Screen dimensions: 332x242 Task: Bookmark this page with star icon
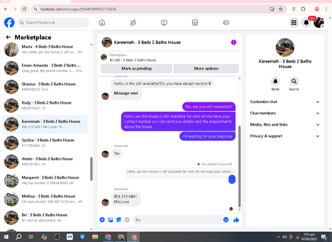pyautogui.click(x=281, y=9)
